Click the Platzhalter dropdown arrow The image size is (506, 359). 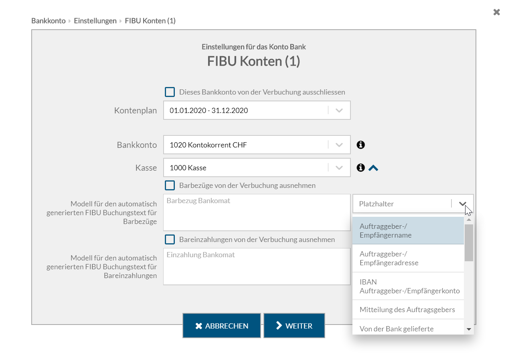click(x=463, y=204)
